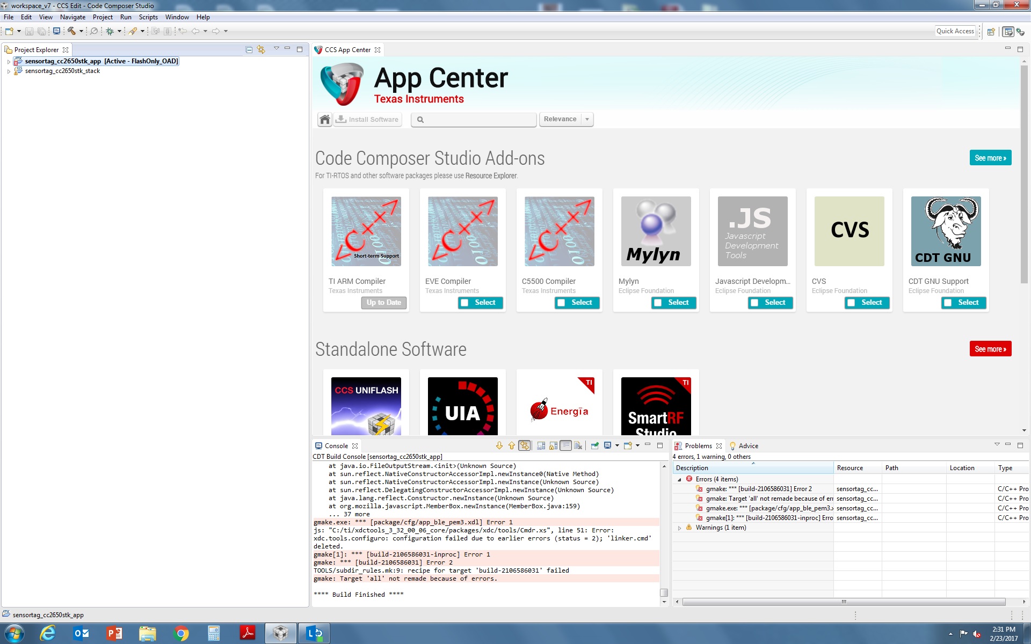Click the Resource Explorer link

(491, 175)
